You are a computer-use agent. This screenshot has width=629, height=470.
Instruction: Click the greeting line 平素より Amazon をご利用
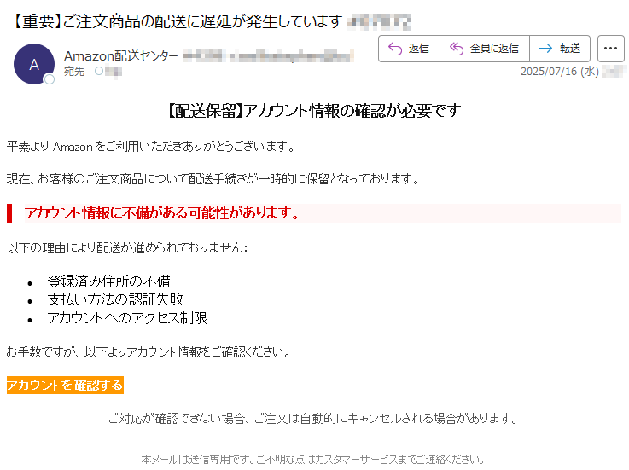151,147
